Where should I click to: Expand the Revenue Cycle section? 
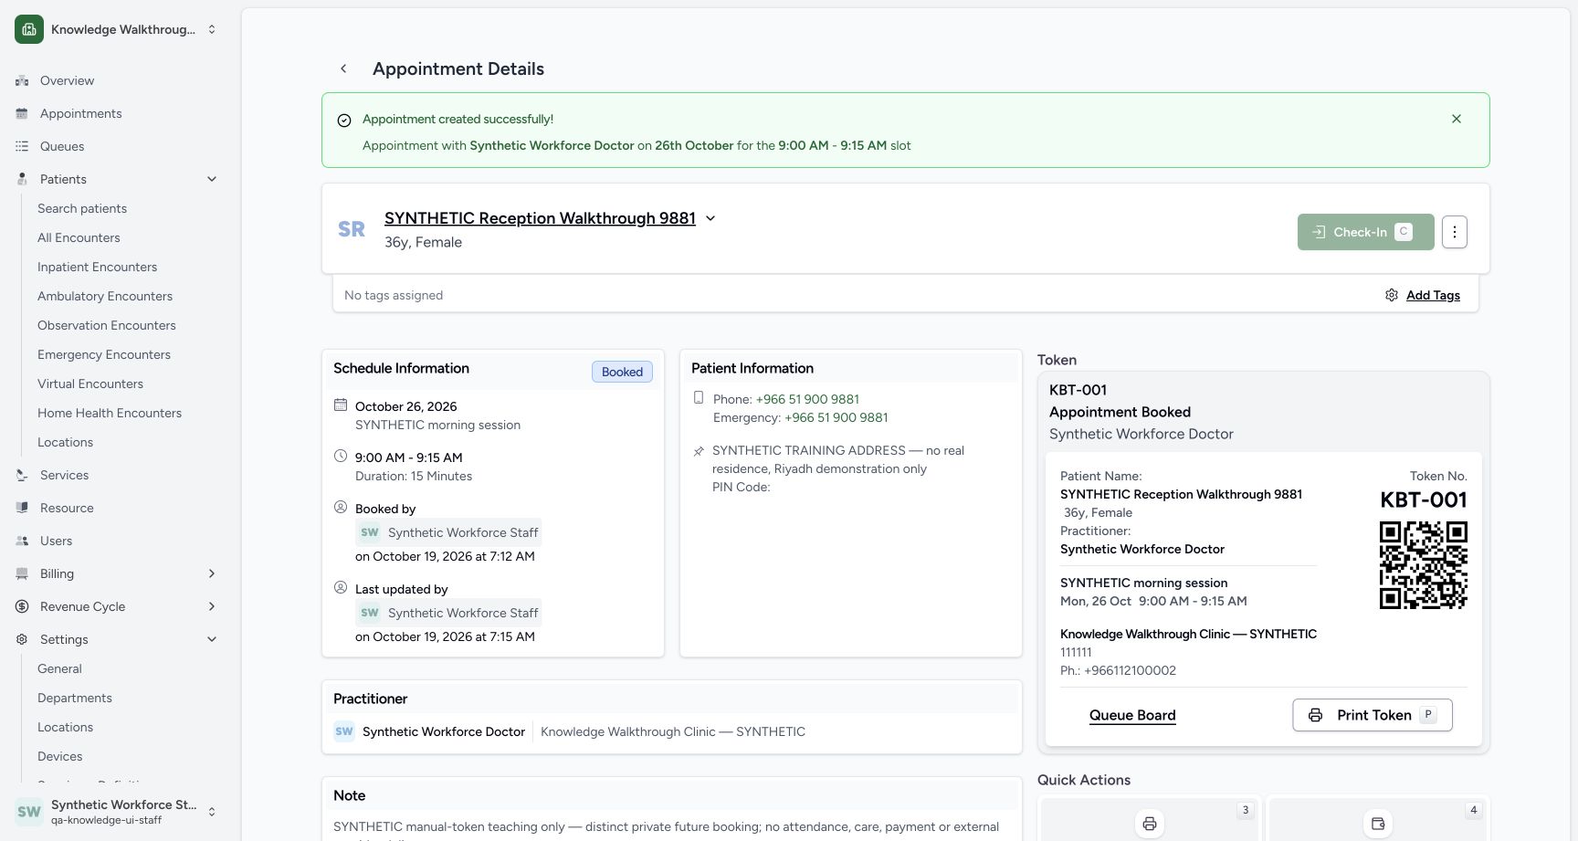tap(117, 606)
